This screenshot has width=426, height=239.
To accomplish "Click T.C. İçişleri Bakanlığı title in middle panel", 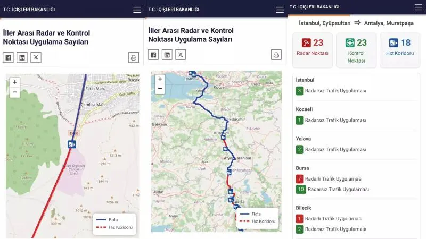I will pyautogui.click(x=174, y=10).
